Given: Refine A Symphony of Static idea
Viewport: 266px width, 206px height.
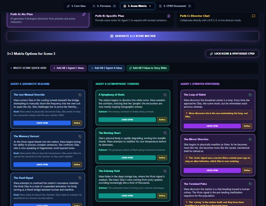Looking at the screenshot, I should click(162, 120).
